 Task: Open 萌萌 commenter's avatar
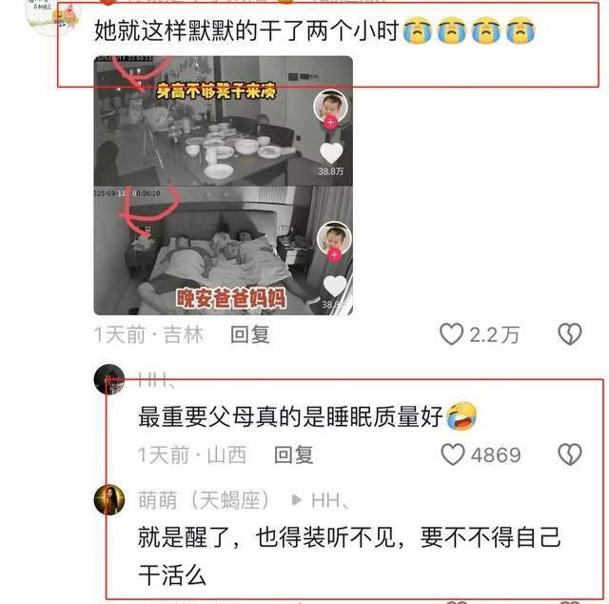[x=109, y=500]
